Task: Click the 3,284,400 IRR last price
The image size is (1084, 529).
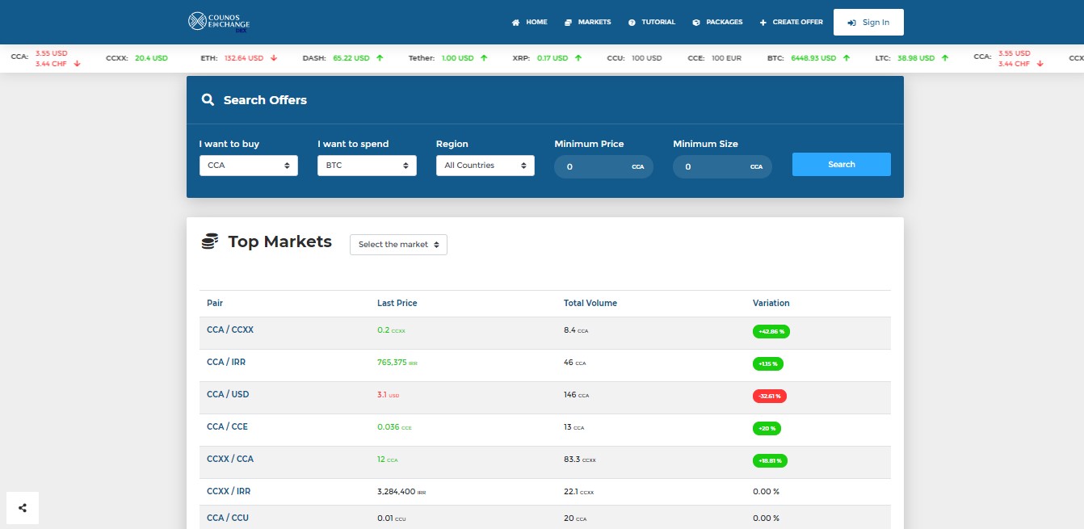Action: (x=401, y=492)
